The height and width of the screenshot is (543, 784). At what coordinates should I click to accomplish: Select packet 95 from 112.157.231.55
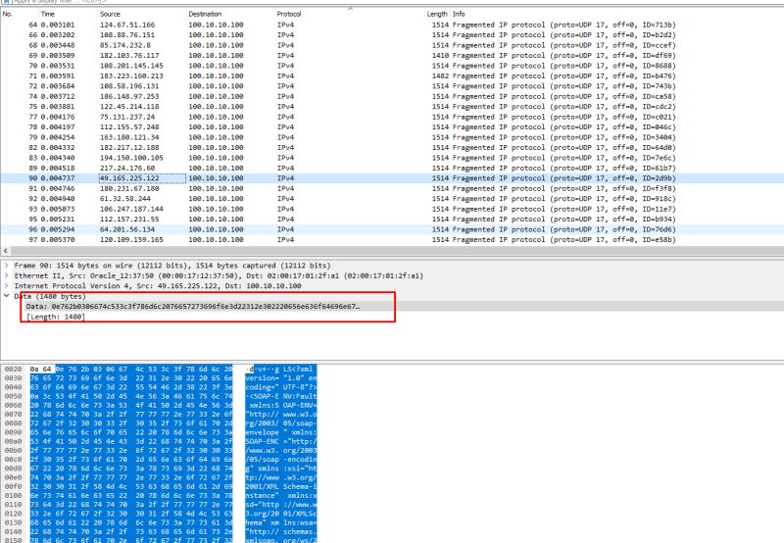click(392, 219)
